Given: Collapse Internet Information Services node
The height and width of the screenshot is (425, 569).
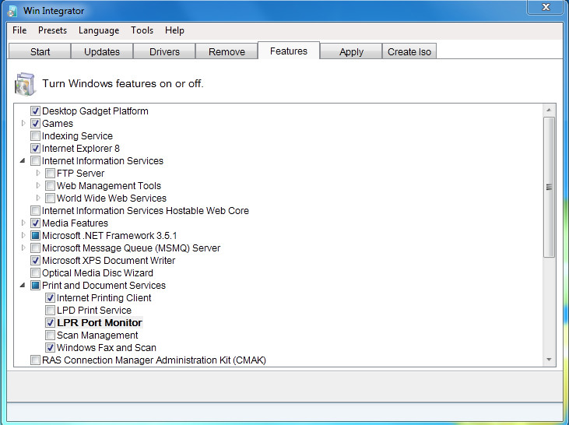Looking at the screenshot, I should tap(23, 161).
